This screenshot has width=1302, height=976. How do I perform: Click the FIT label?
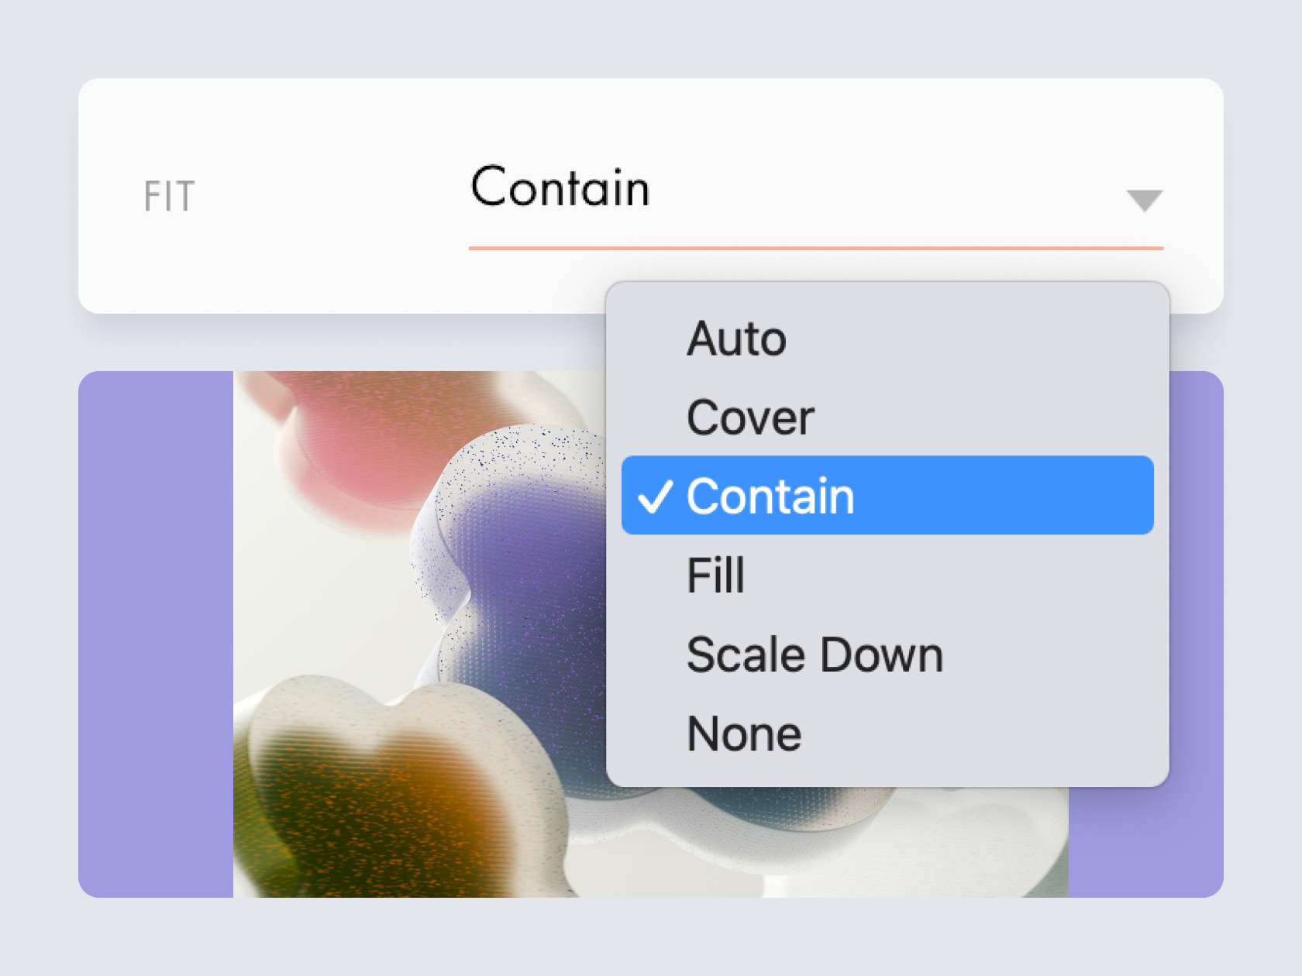[x=169, y=196]
